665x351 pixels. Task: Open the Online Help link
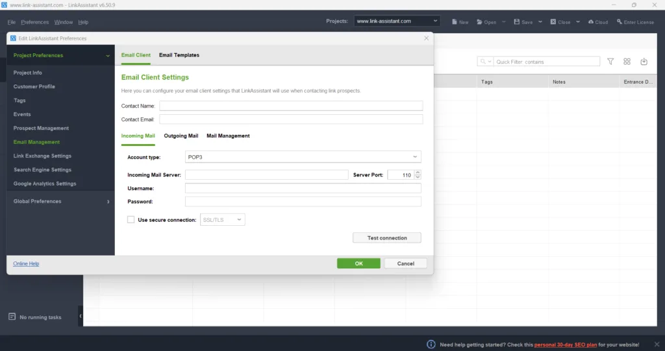[26, 263]
